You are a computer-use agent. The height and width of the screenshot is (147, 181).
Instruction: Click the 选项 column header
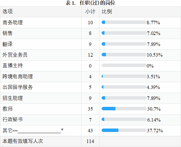point(8,12)
